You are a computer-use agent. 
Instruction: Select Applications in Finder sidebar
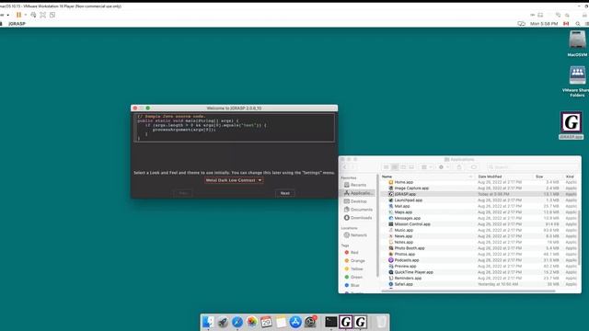[358, 193]
